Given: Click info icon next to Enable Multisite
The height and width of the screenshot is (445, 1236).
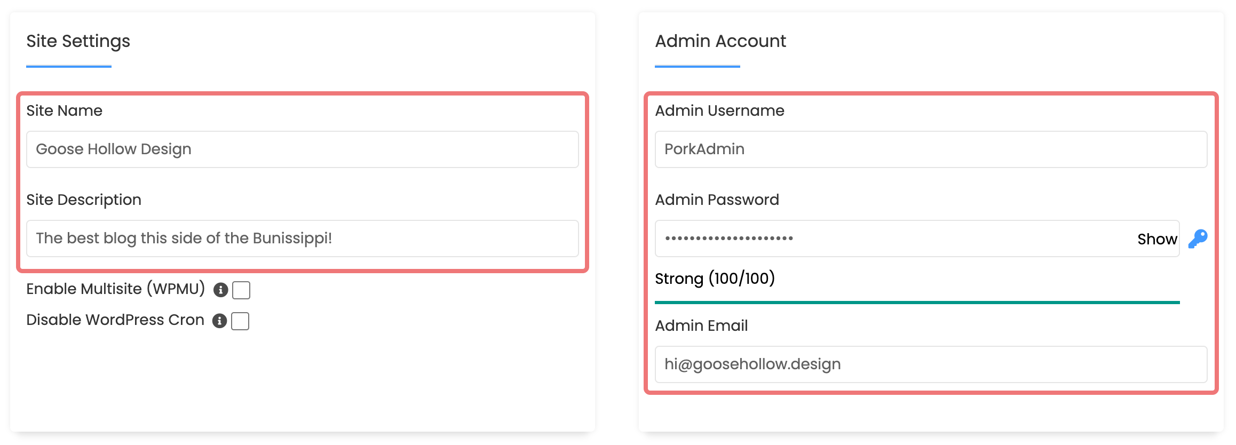Looking at the screenshot, I should [x=220, y=290].
